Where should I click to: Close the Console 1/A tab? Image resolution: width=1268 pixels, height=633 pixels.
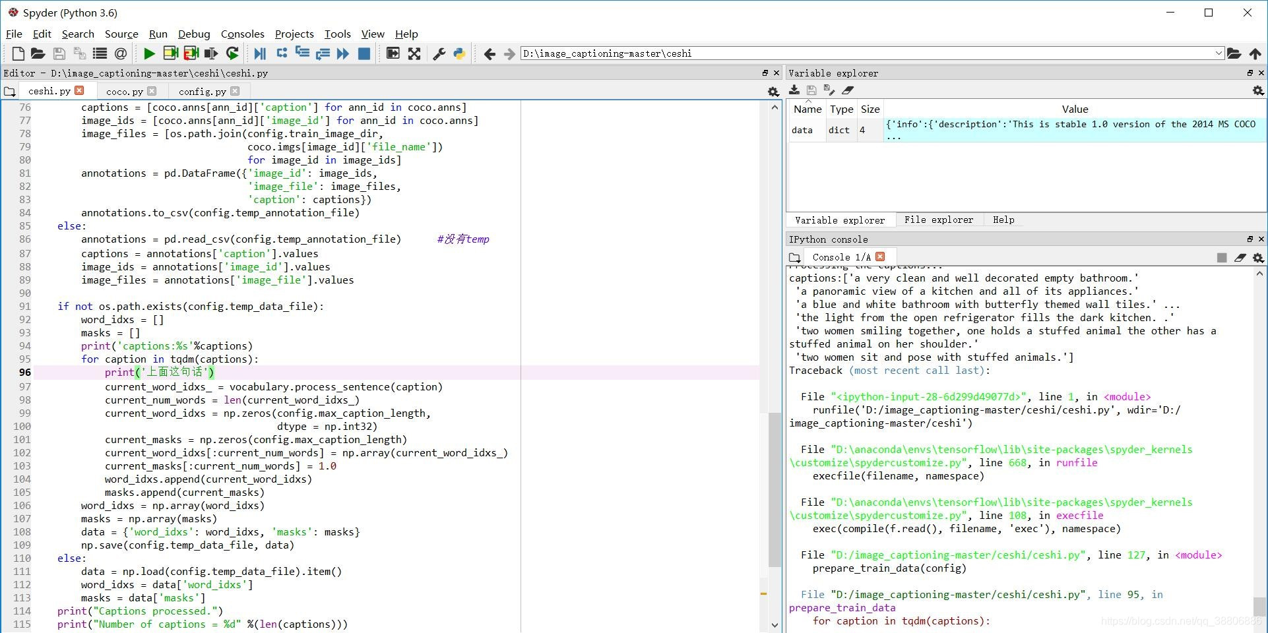point(880,256)
